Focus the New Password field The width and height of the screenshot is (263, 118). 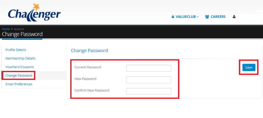coord(149,80)
